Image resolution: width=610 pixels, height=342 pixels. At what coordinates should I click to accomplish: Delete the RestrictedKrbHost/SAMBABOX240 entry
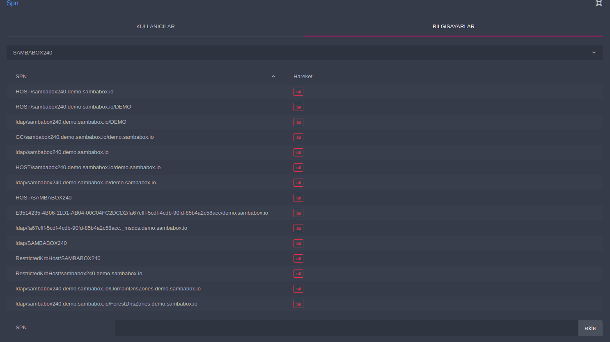click(x=298, y=259)
